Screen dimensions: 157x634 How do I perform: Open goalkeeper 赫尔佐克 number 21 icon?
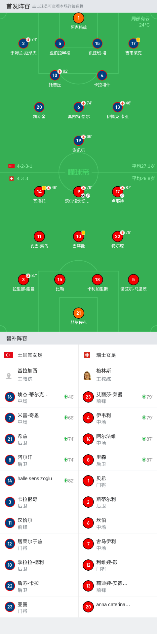click(78, 313)
